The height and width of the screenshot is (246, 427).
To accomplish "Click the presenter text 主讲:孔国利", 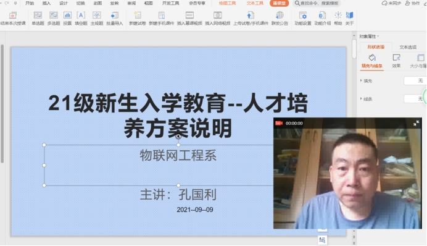I will point(178,195).
